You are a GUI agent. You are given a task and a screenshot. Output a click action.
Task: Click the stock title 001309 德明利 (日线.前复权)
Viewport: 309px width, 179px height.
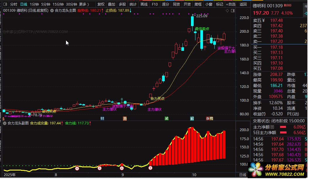(x=26, y=11)
